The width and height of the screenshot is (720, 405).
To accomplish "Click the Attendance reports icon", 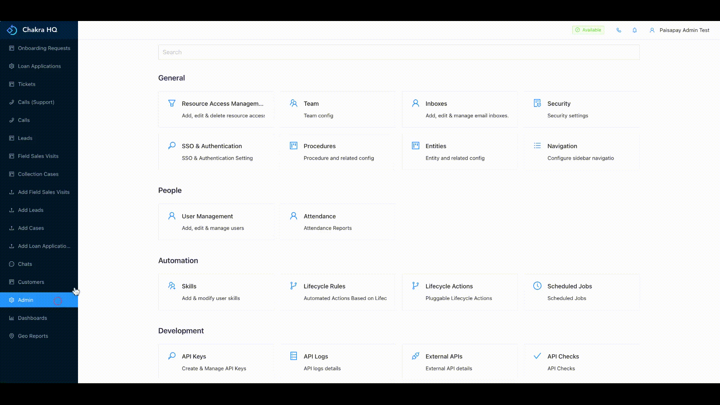I will coord(294,216).
